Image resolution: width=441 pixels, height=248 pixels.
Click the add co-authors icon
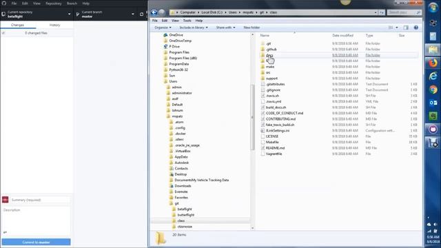point(5,232)
